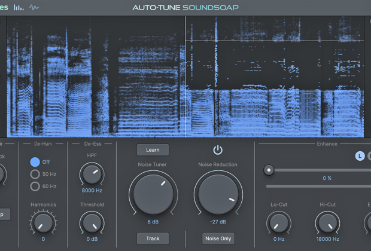Toggle the Noise Reduction power icon
371x251 pixels.
[218, 150]
